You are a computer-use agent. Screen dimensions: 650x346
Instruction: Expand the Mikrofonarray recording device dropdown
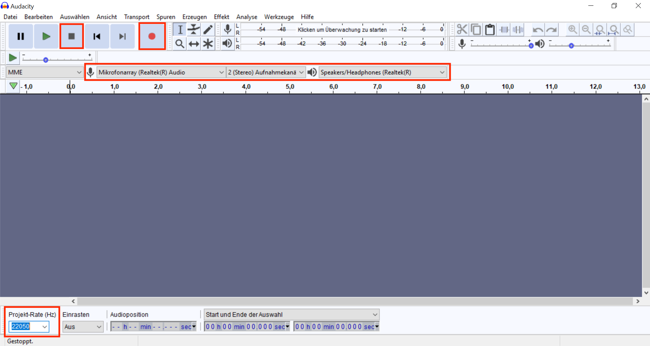point(161,72)
